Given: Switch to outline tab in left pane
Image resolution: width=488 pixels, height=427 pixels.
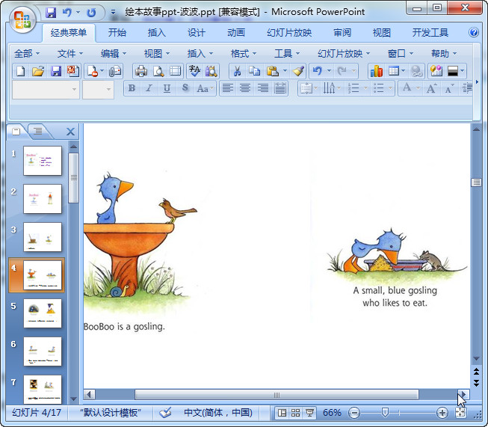Looking at the screenshot, I should (38, 131).
